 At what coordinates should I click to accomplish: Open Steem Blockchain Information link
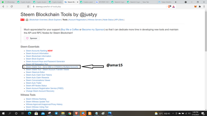(x=38, y=56)
